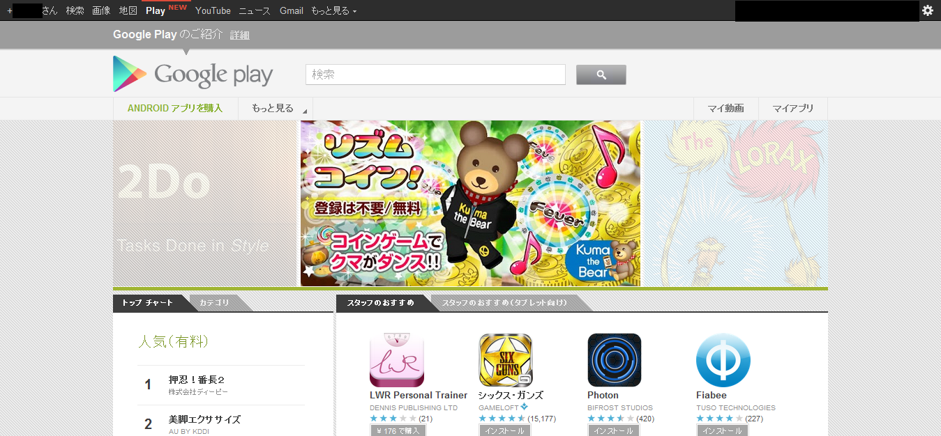
Task: Click the 2Do banner on left
Action: click(x=205, y=203)
